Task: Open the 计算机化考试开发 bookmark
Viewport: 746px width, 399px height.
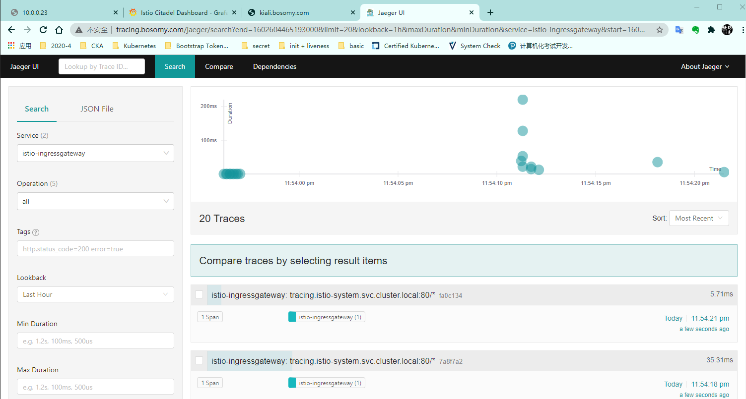Action: pos(541,46)
